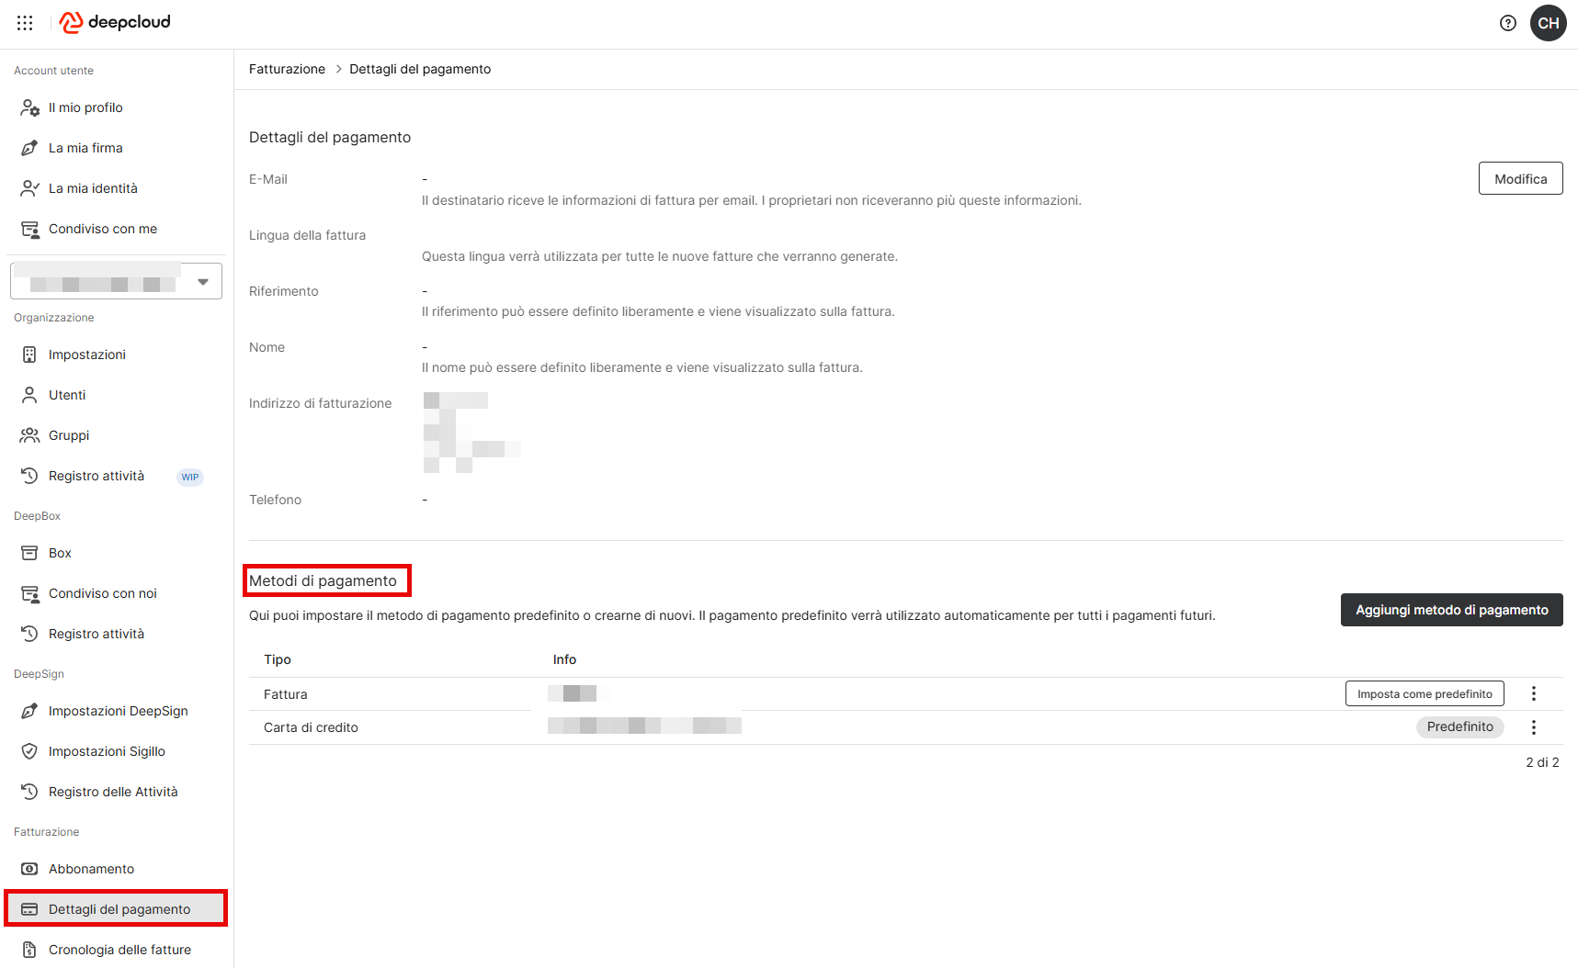Viewport: 1578px width, 968px height.
Task: Open Il mio profilo profile icon
Action: [x=29, y=107]
